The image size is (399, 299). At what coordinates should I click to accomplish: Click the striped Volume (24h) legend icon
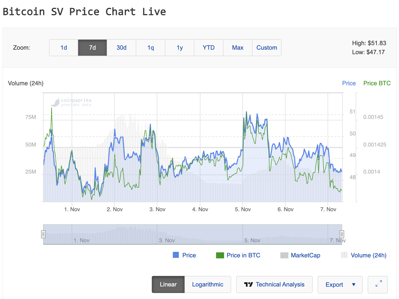pyautogui.click(x=344, y=255)
